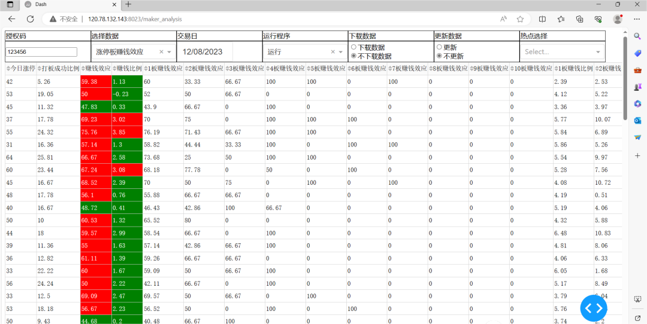Select the 不更新 radio option

[x=439, y=56]
